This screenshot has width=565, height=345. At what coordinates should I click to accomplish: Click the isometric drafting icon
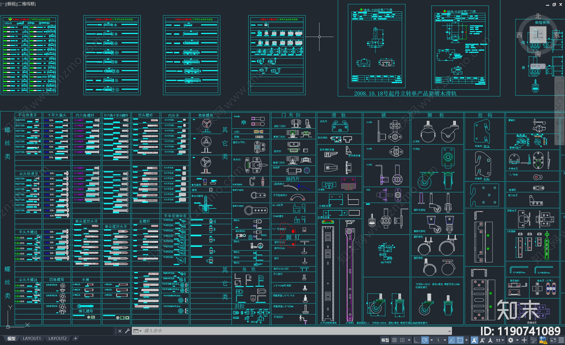[x=438, y=340]
